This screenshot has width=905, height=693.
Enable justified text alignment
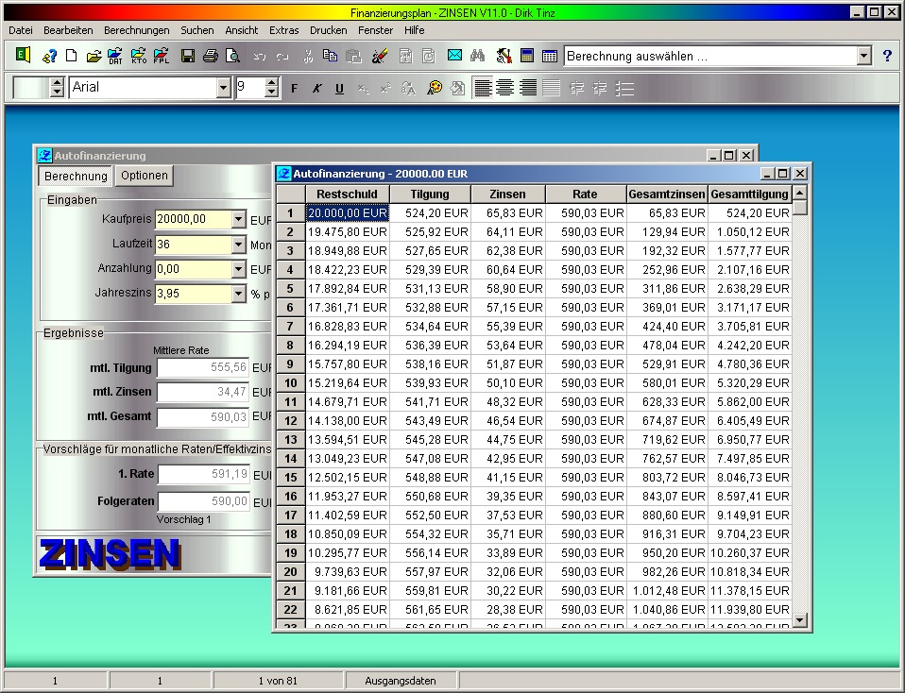tap(551, 88)
